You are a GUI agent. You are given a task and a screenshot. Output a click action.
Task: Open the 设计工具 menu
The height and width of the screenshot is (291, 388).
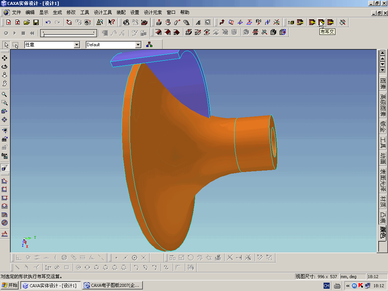103,13
